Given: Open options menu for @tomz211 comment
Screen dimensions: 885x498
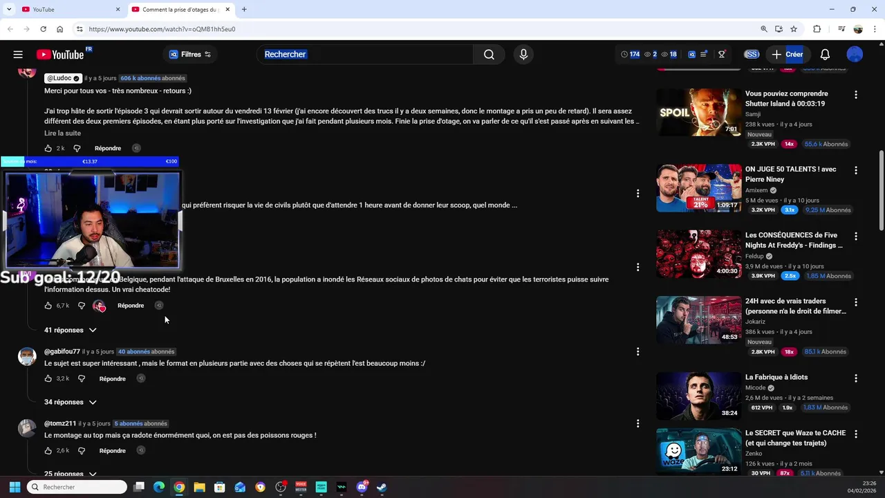Looking at the screenshot, I should tap(637, 424).
